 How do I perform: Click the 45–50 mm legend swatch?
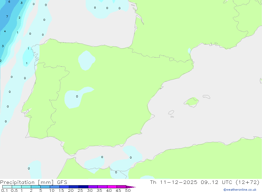tap(121, 187)
